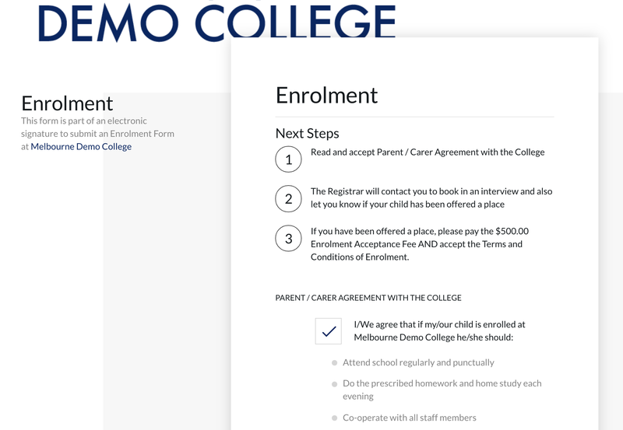This screenshot has height=430, width=623.
Task: Click the step 2 circle icon
Action: click(289, 198)
